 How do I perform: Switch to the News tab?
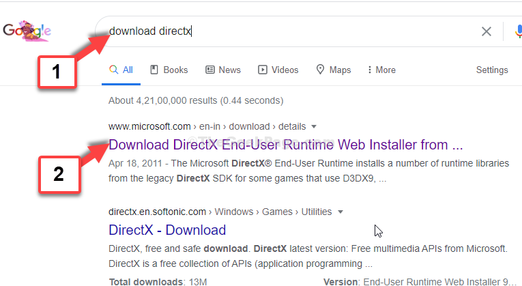(223, 70)
